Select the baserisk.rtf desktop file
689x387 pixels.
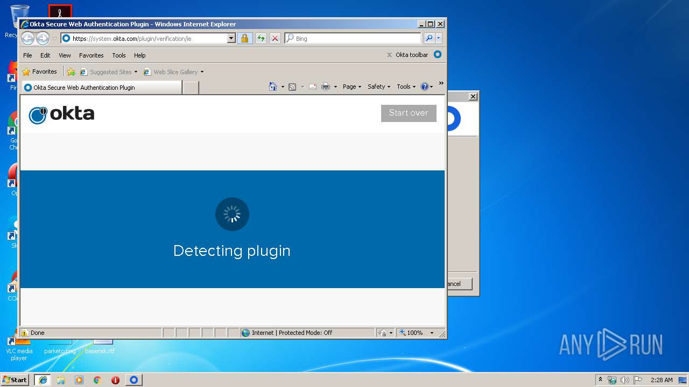[100, 347]
